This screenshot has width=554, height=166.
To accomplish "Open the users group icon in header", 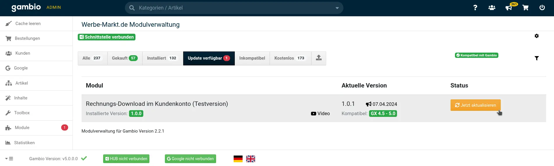I will point(492,8).
